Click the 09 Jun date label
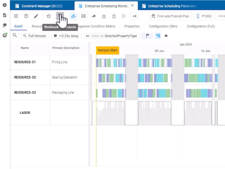225x169 pixels. 159,51
